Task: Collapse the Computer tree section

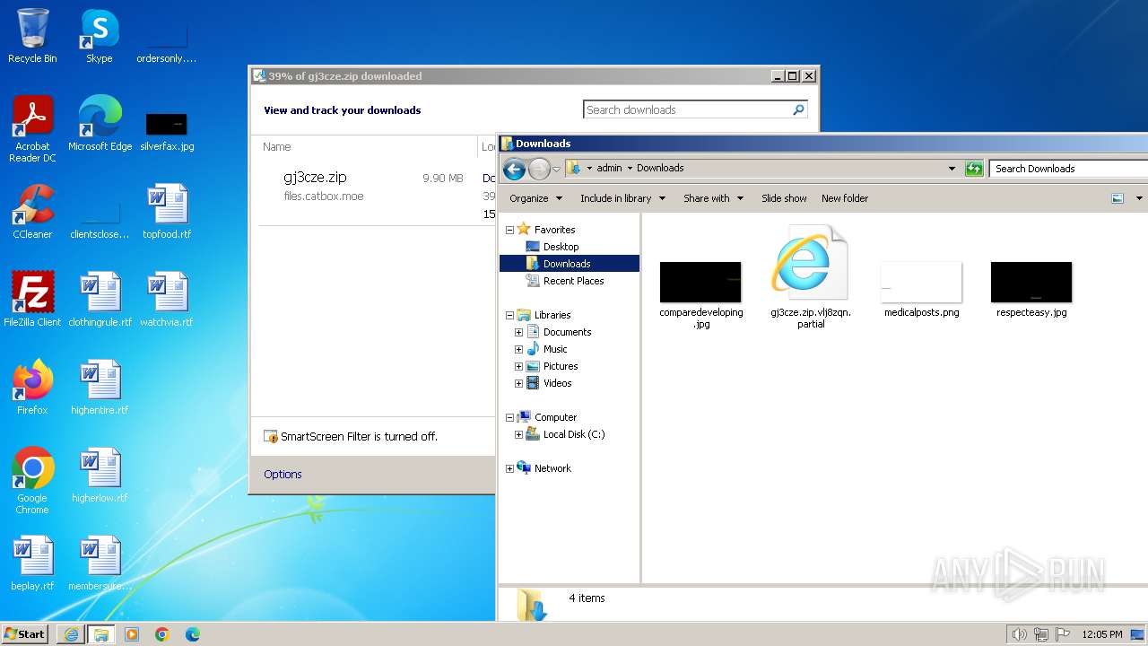Action: coord(510,417)
